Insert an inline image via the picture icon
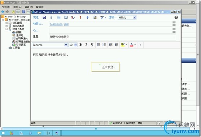Screen dimensions: 201x137 (x=59, y=17)
